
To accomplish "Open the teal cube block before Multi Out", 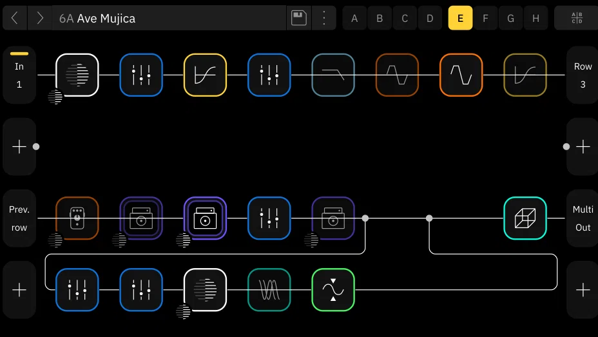I will coord(525,218).
